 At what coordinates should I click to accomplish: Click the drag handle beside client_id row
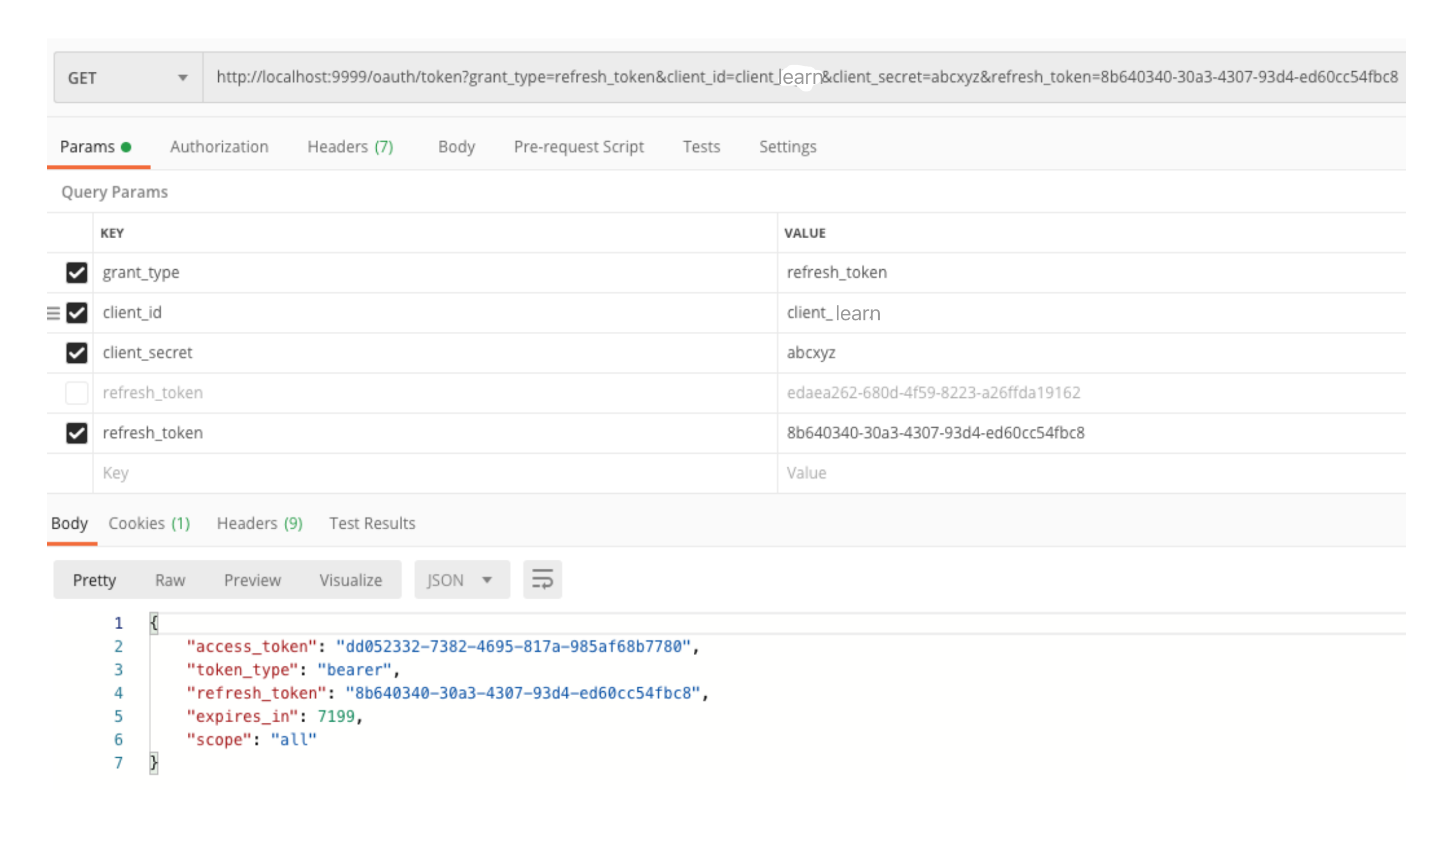(x=53, y=313)
